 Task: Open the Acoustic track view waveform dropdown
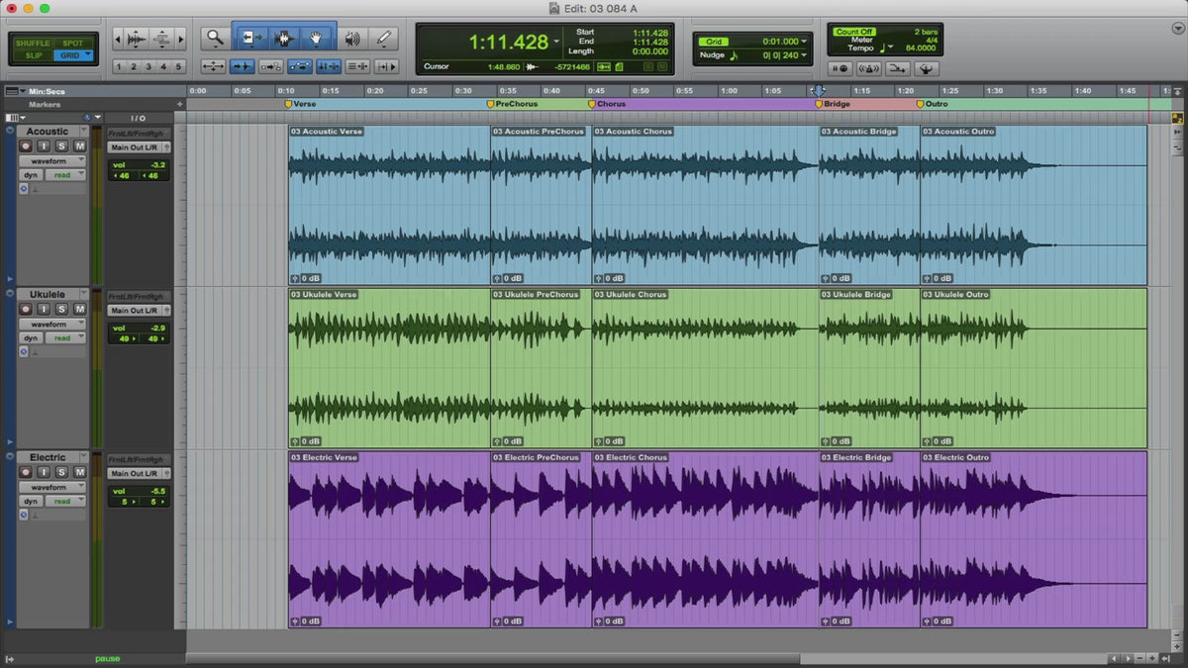point(51,160)
